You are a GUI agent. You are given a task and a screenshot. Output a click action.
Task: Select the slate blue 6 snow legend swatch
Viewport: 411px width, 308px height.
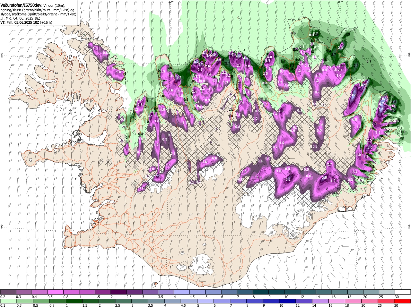[229, 292]
